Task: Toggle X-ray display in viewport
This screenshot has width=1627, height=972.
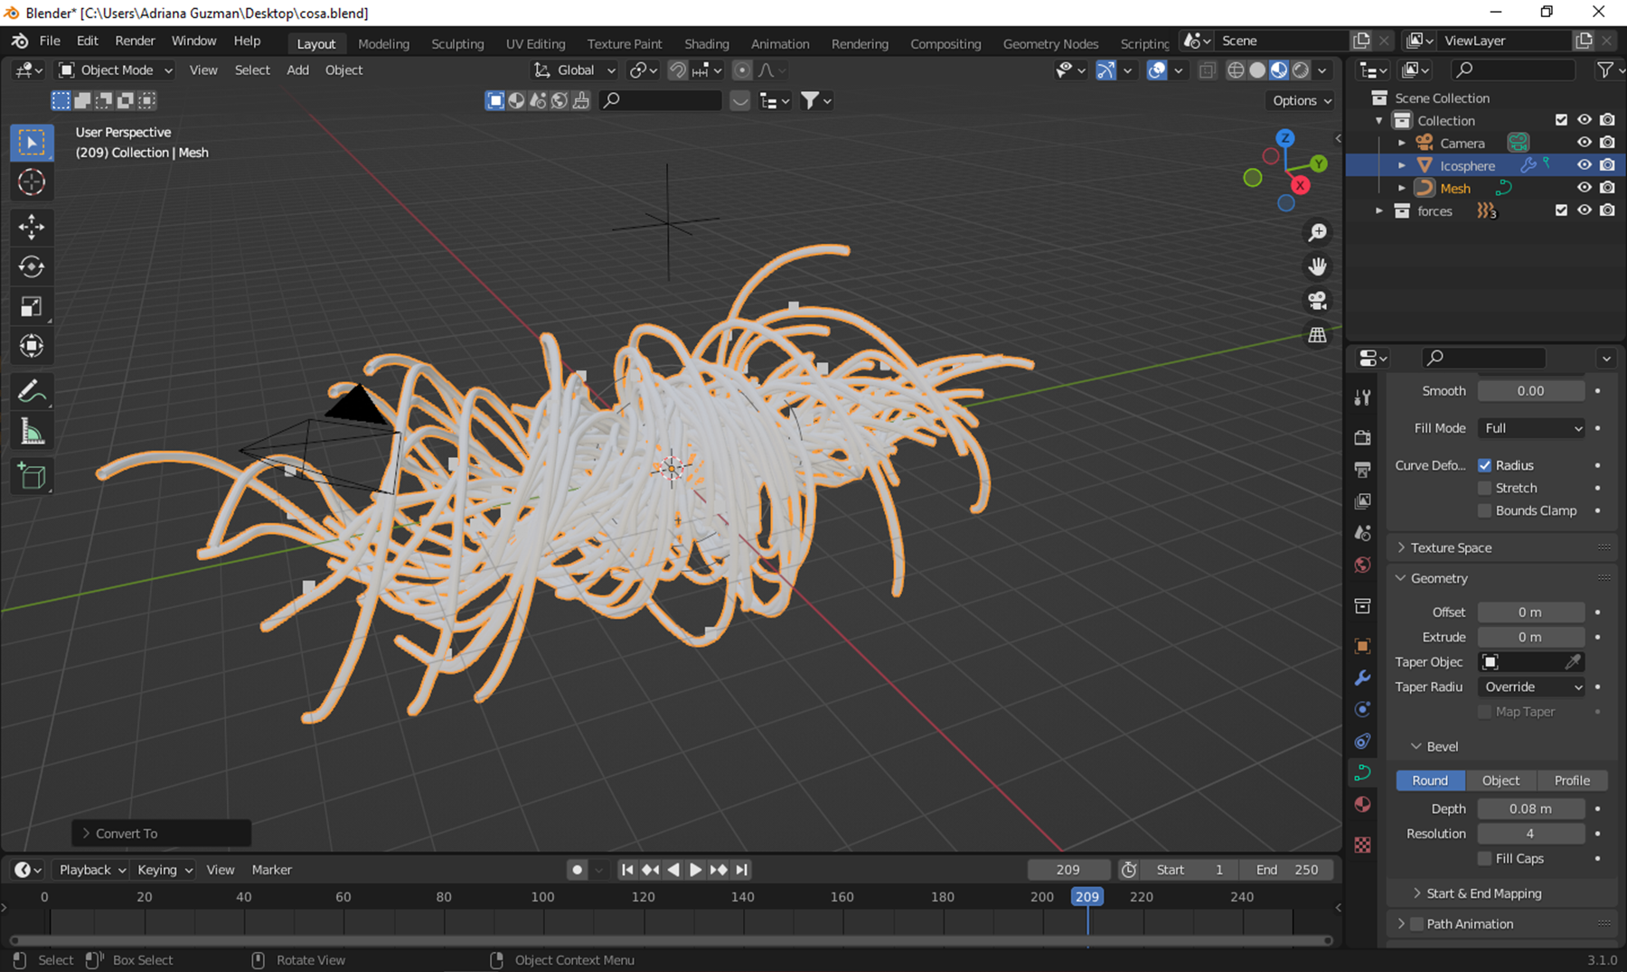Action: click(1207, 70)
